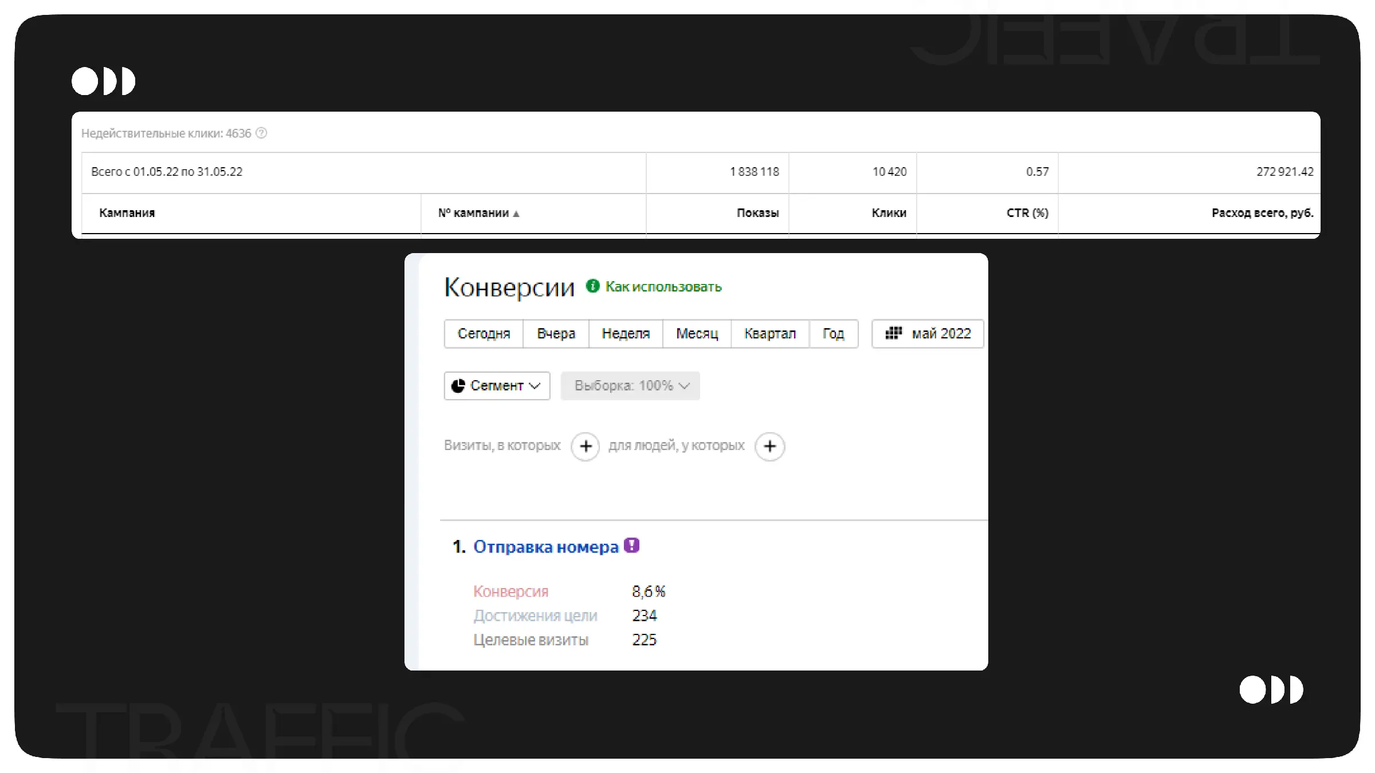Click the pie chart Сегмент icon
The height and width of the screenshot is (773, 1375).
(458, 386)
